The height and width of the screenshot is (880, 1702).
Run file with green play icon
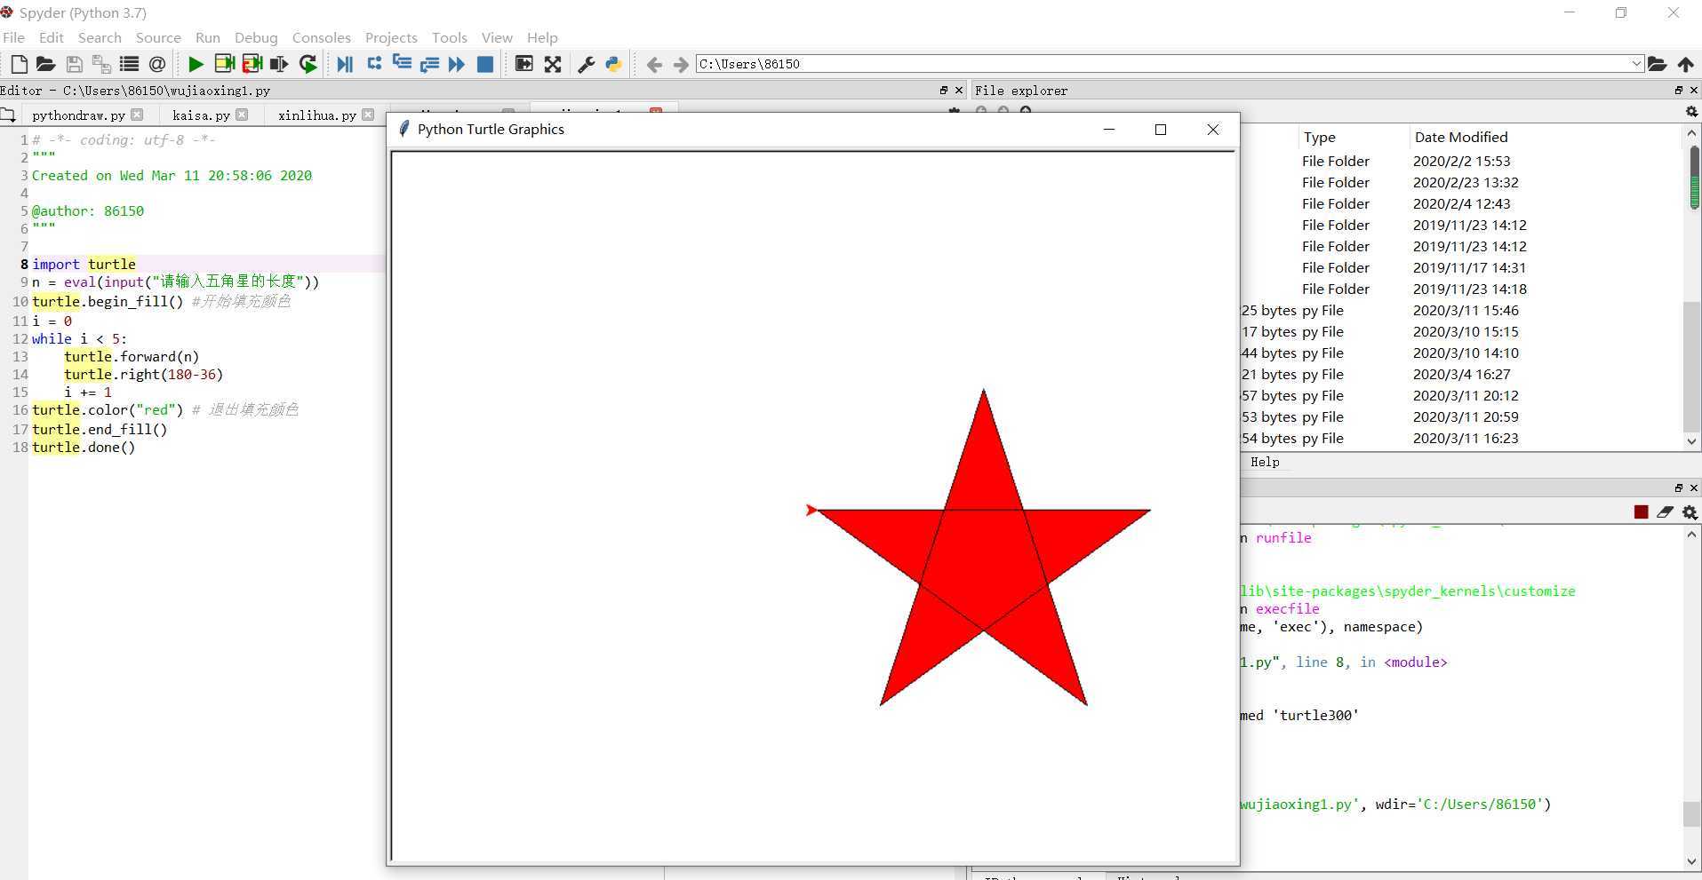[x=196, y=64]
